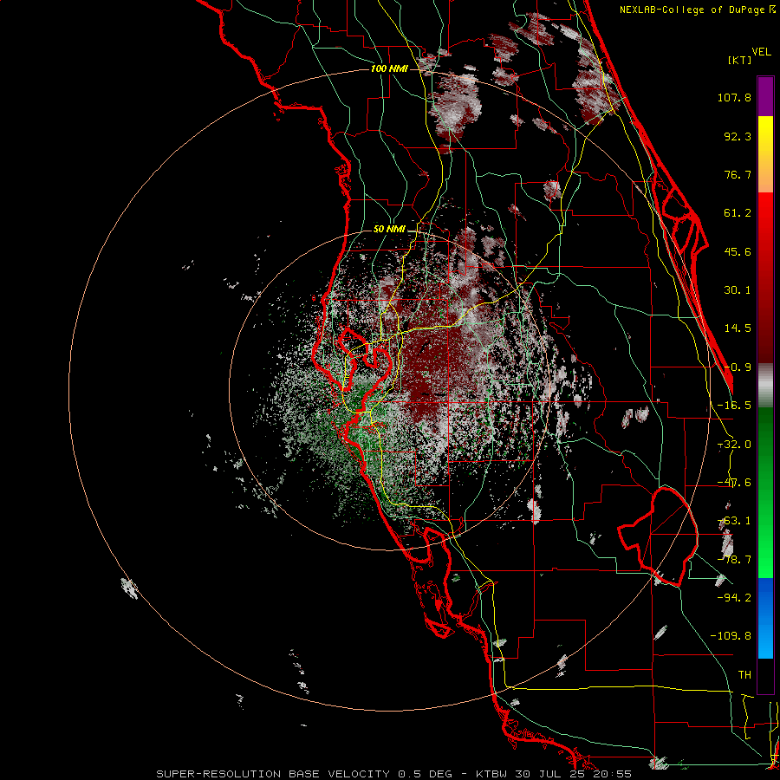Click the -63.1 velocity scale label
The image size is (780, 780).
[734, 521]
